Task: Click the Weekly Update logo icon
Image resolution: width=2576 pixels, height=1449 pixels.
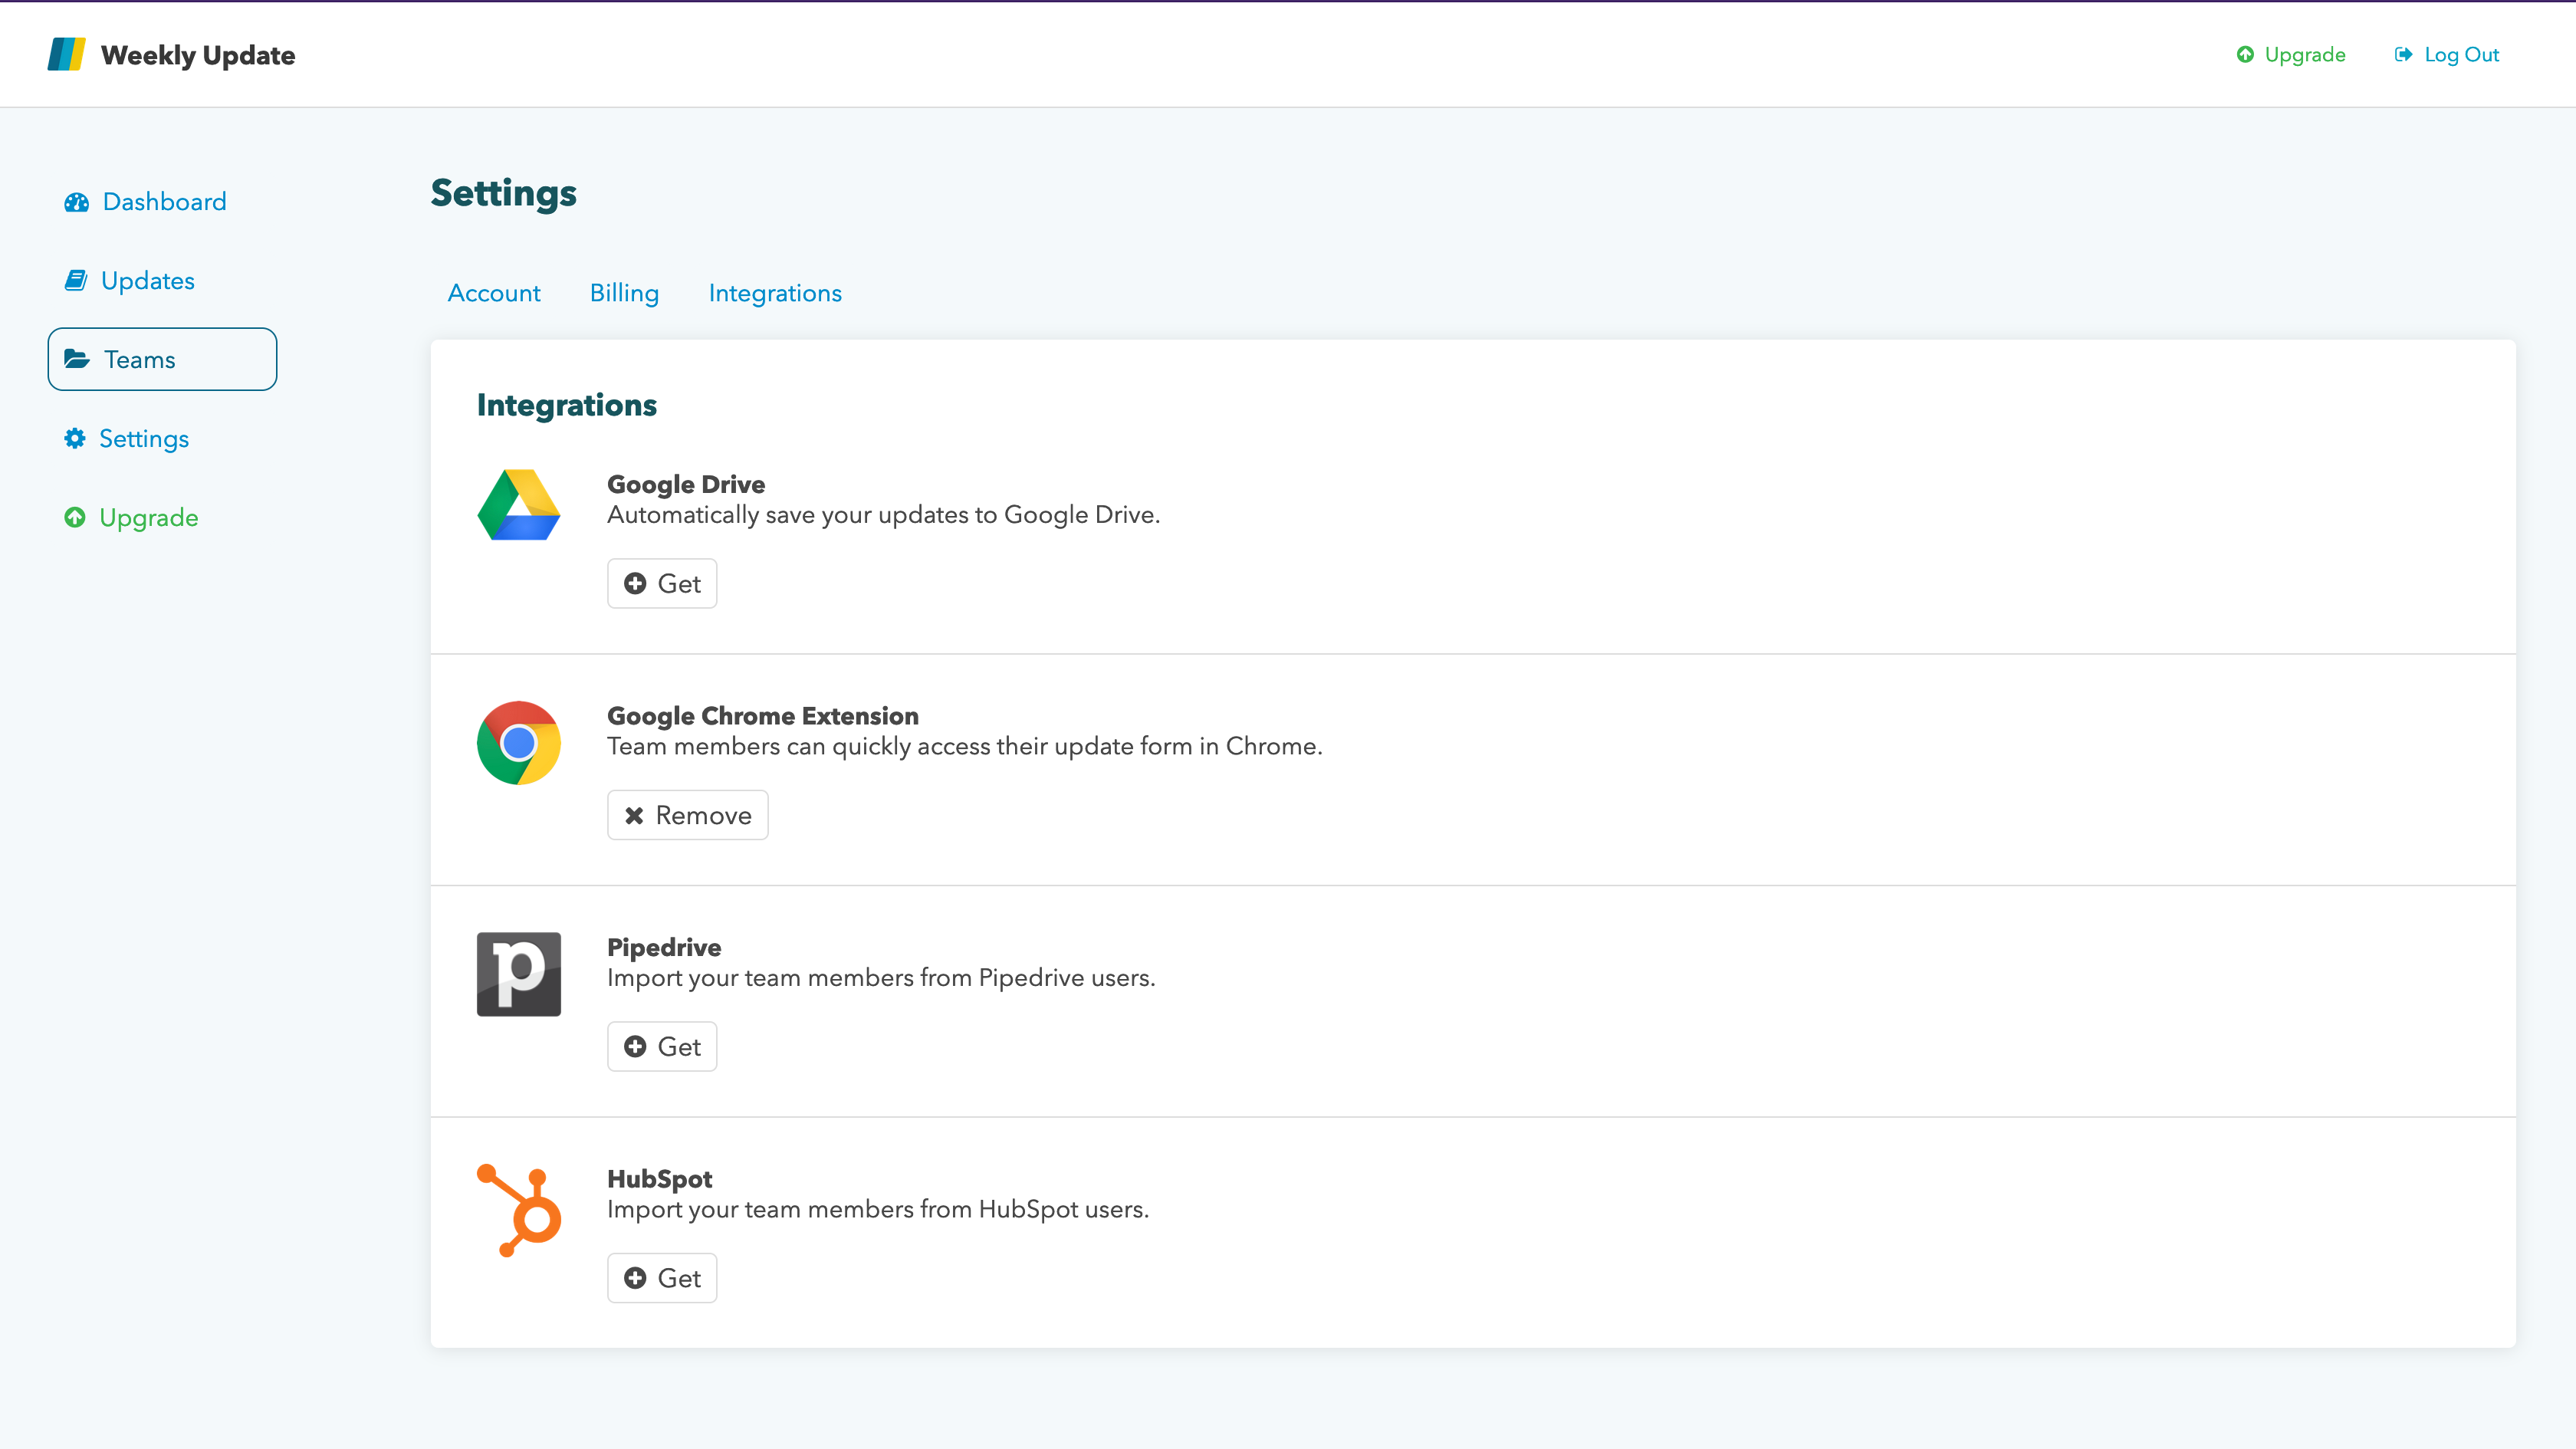Action: tap(67, 54)
